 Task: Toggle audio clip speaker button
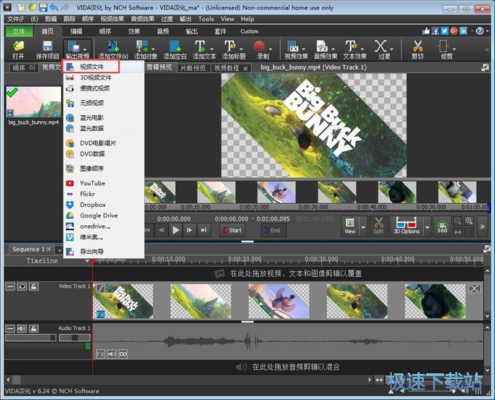(x=112, y=354)
